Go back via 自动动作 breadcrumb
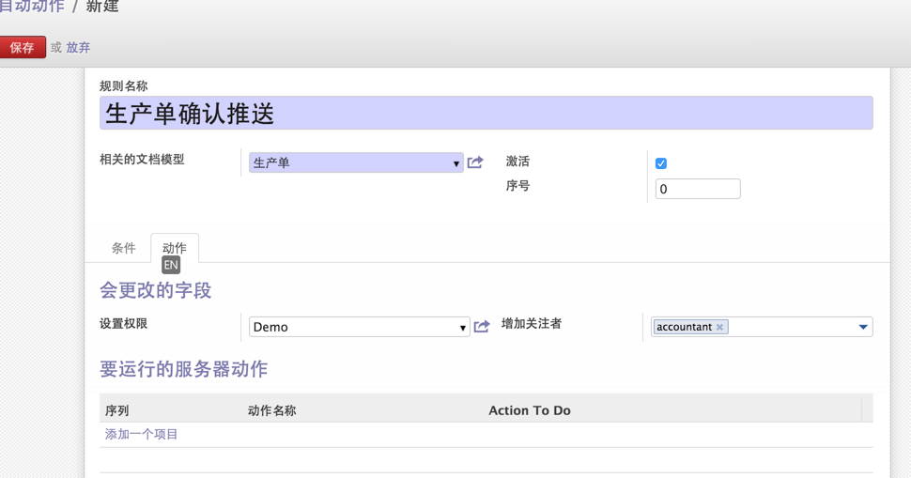The height and width of the screenshot is (478, 911). tap(32, 7)
